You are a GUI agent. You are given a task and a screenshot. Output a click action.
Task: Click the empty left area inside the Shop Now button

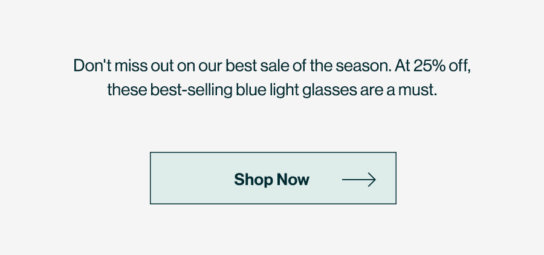coord(191,178)
